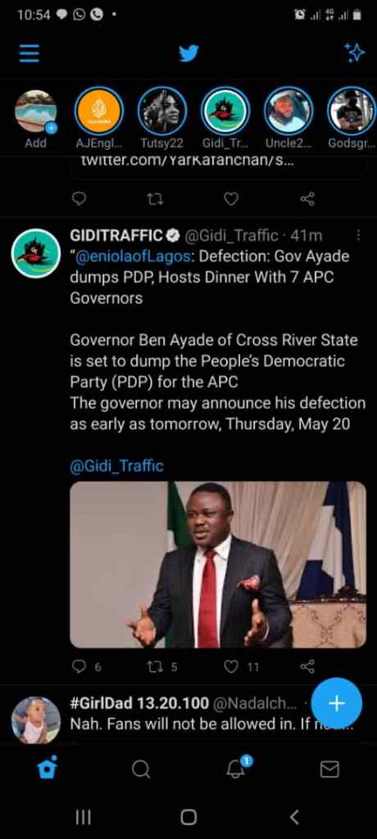
Task: Open Notifications bell with badge
Action: click(x=236, y=768)
